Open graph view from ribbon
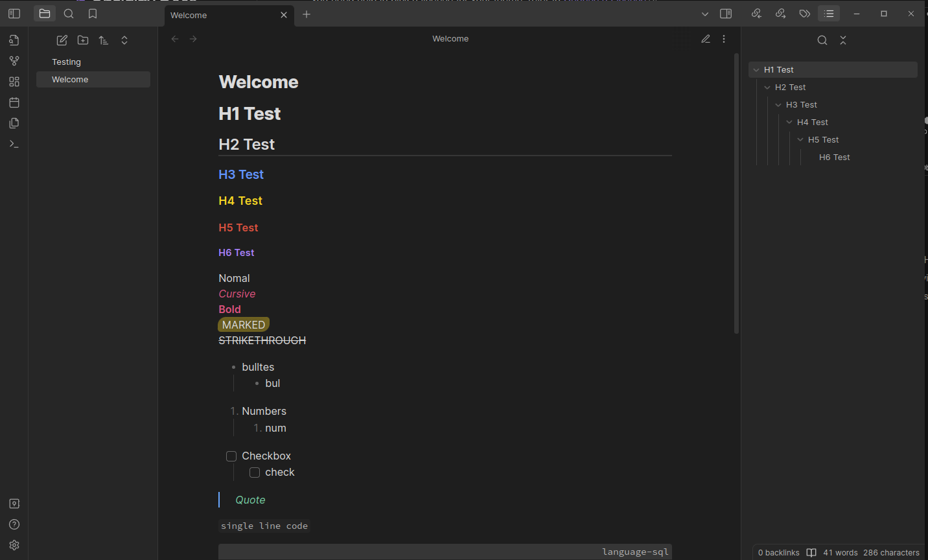Image resolution: width=928 pixels, height=560 pixels. pos(14,61)
